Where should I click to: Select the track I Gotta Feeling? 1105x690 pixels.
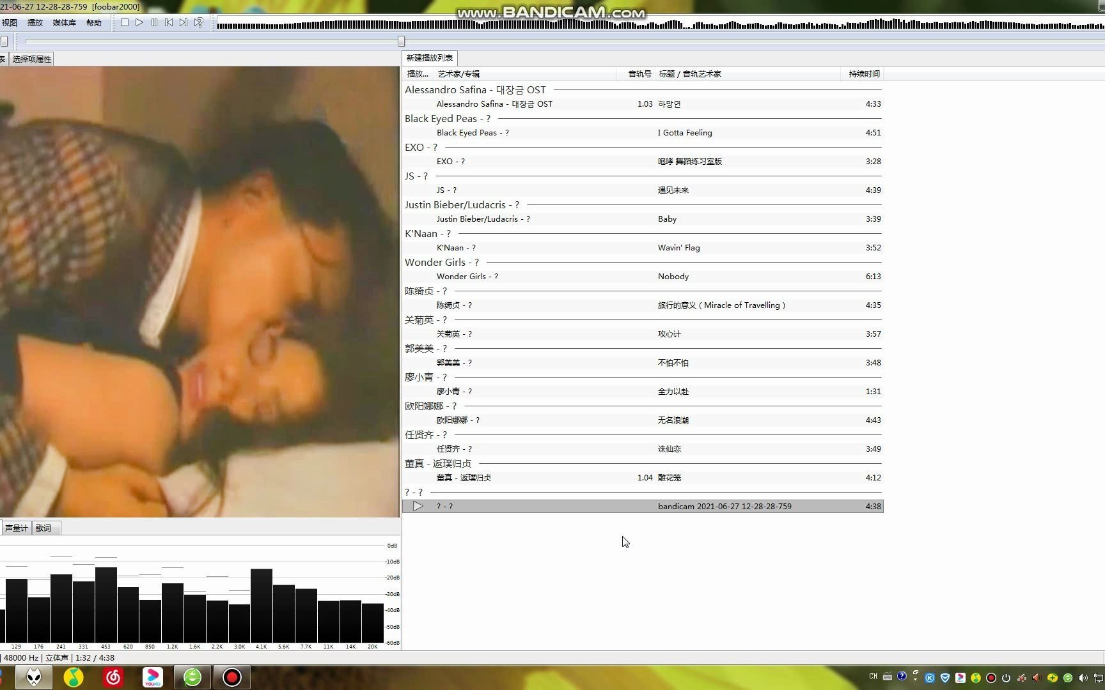pyautogui.click(x=643, y=132)
